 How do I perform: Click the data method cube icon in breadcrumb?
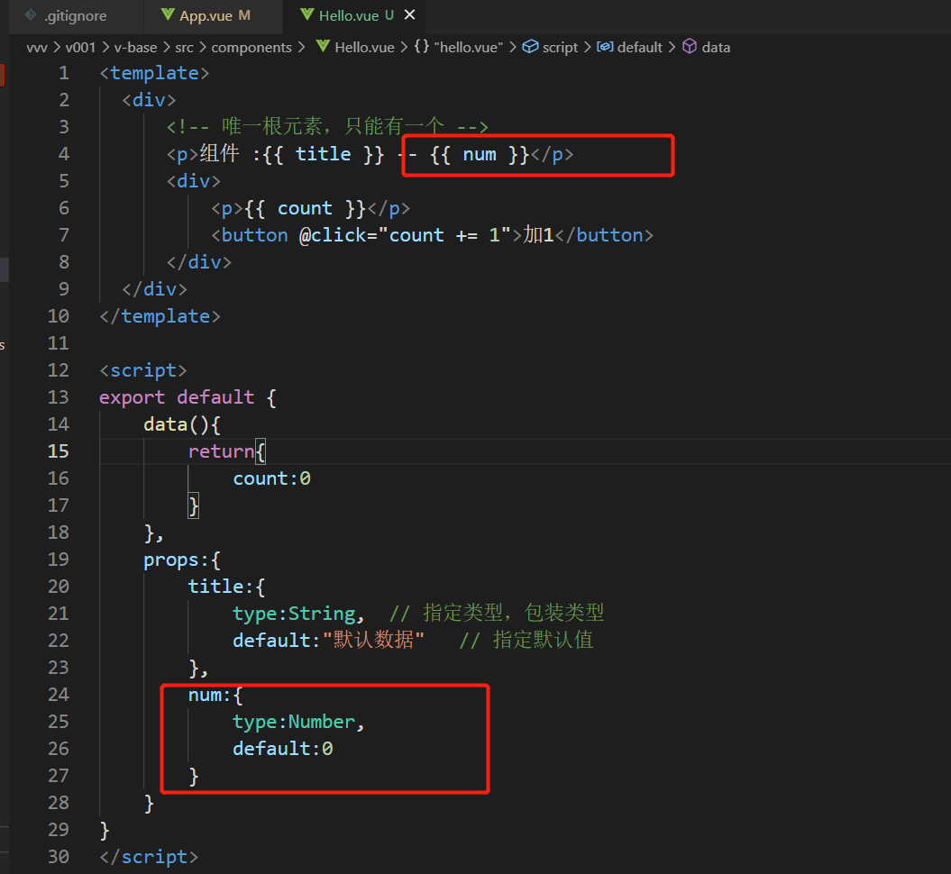click(x=690, y=47)
